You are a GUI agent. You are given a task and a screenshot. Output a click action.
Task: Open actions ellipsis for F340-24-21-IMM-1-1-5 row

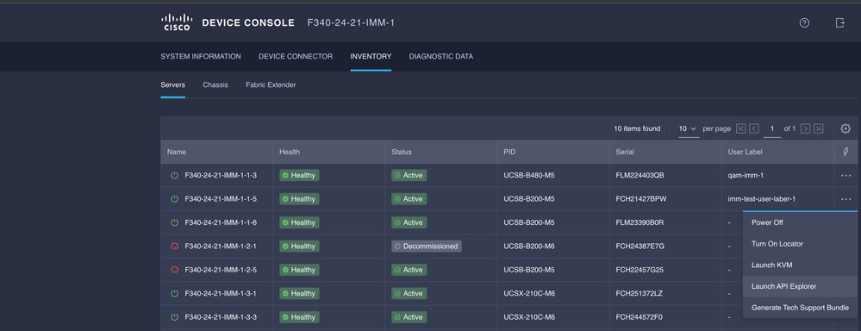(x=846, y=199)
